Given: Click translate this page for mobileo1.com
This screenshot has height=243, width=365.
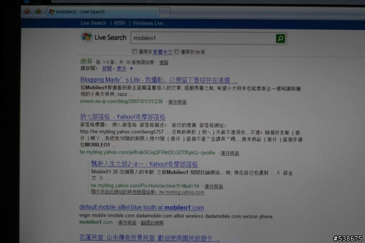Looking at the screenshot, I should click(x=152, y=223).
